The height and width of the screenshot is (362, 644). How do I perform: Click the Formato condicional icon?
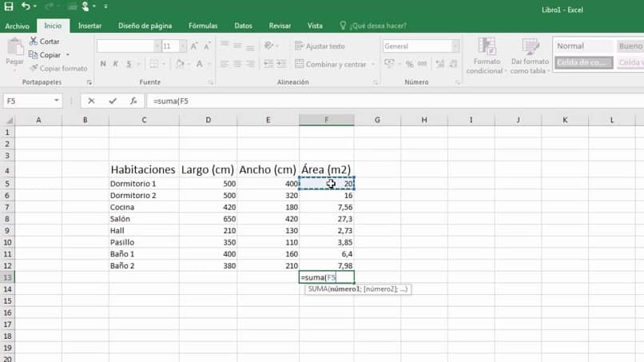click(x=487, y=46)
